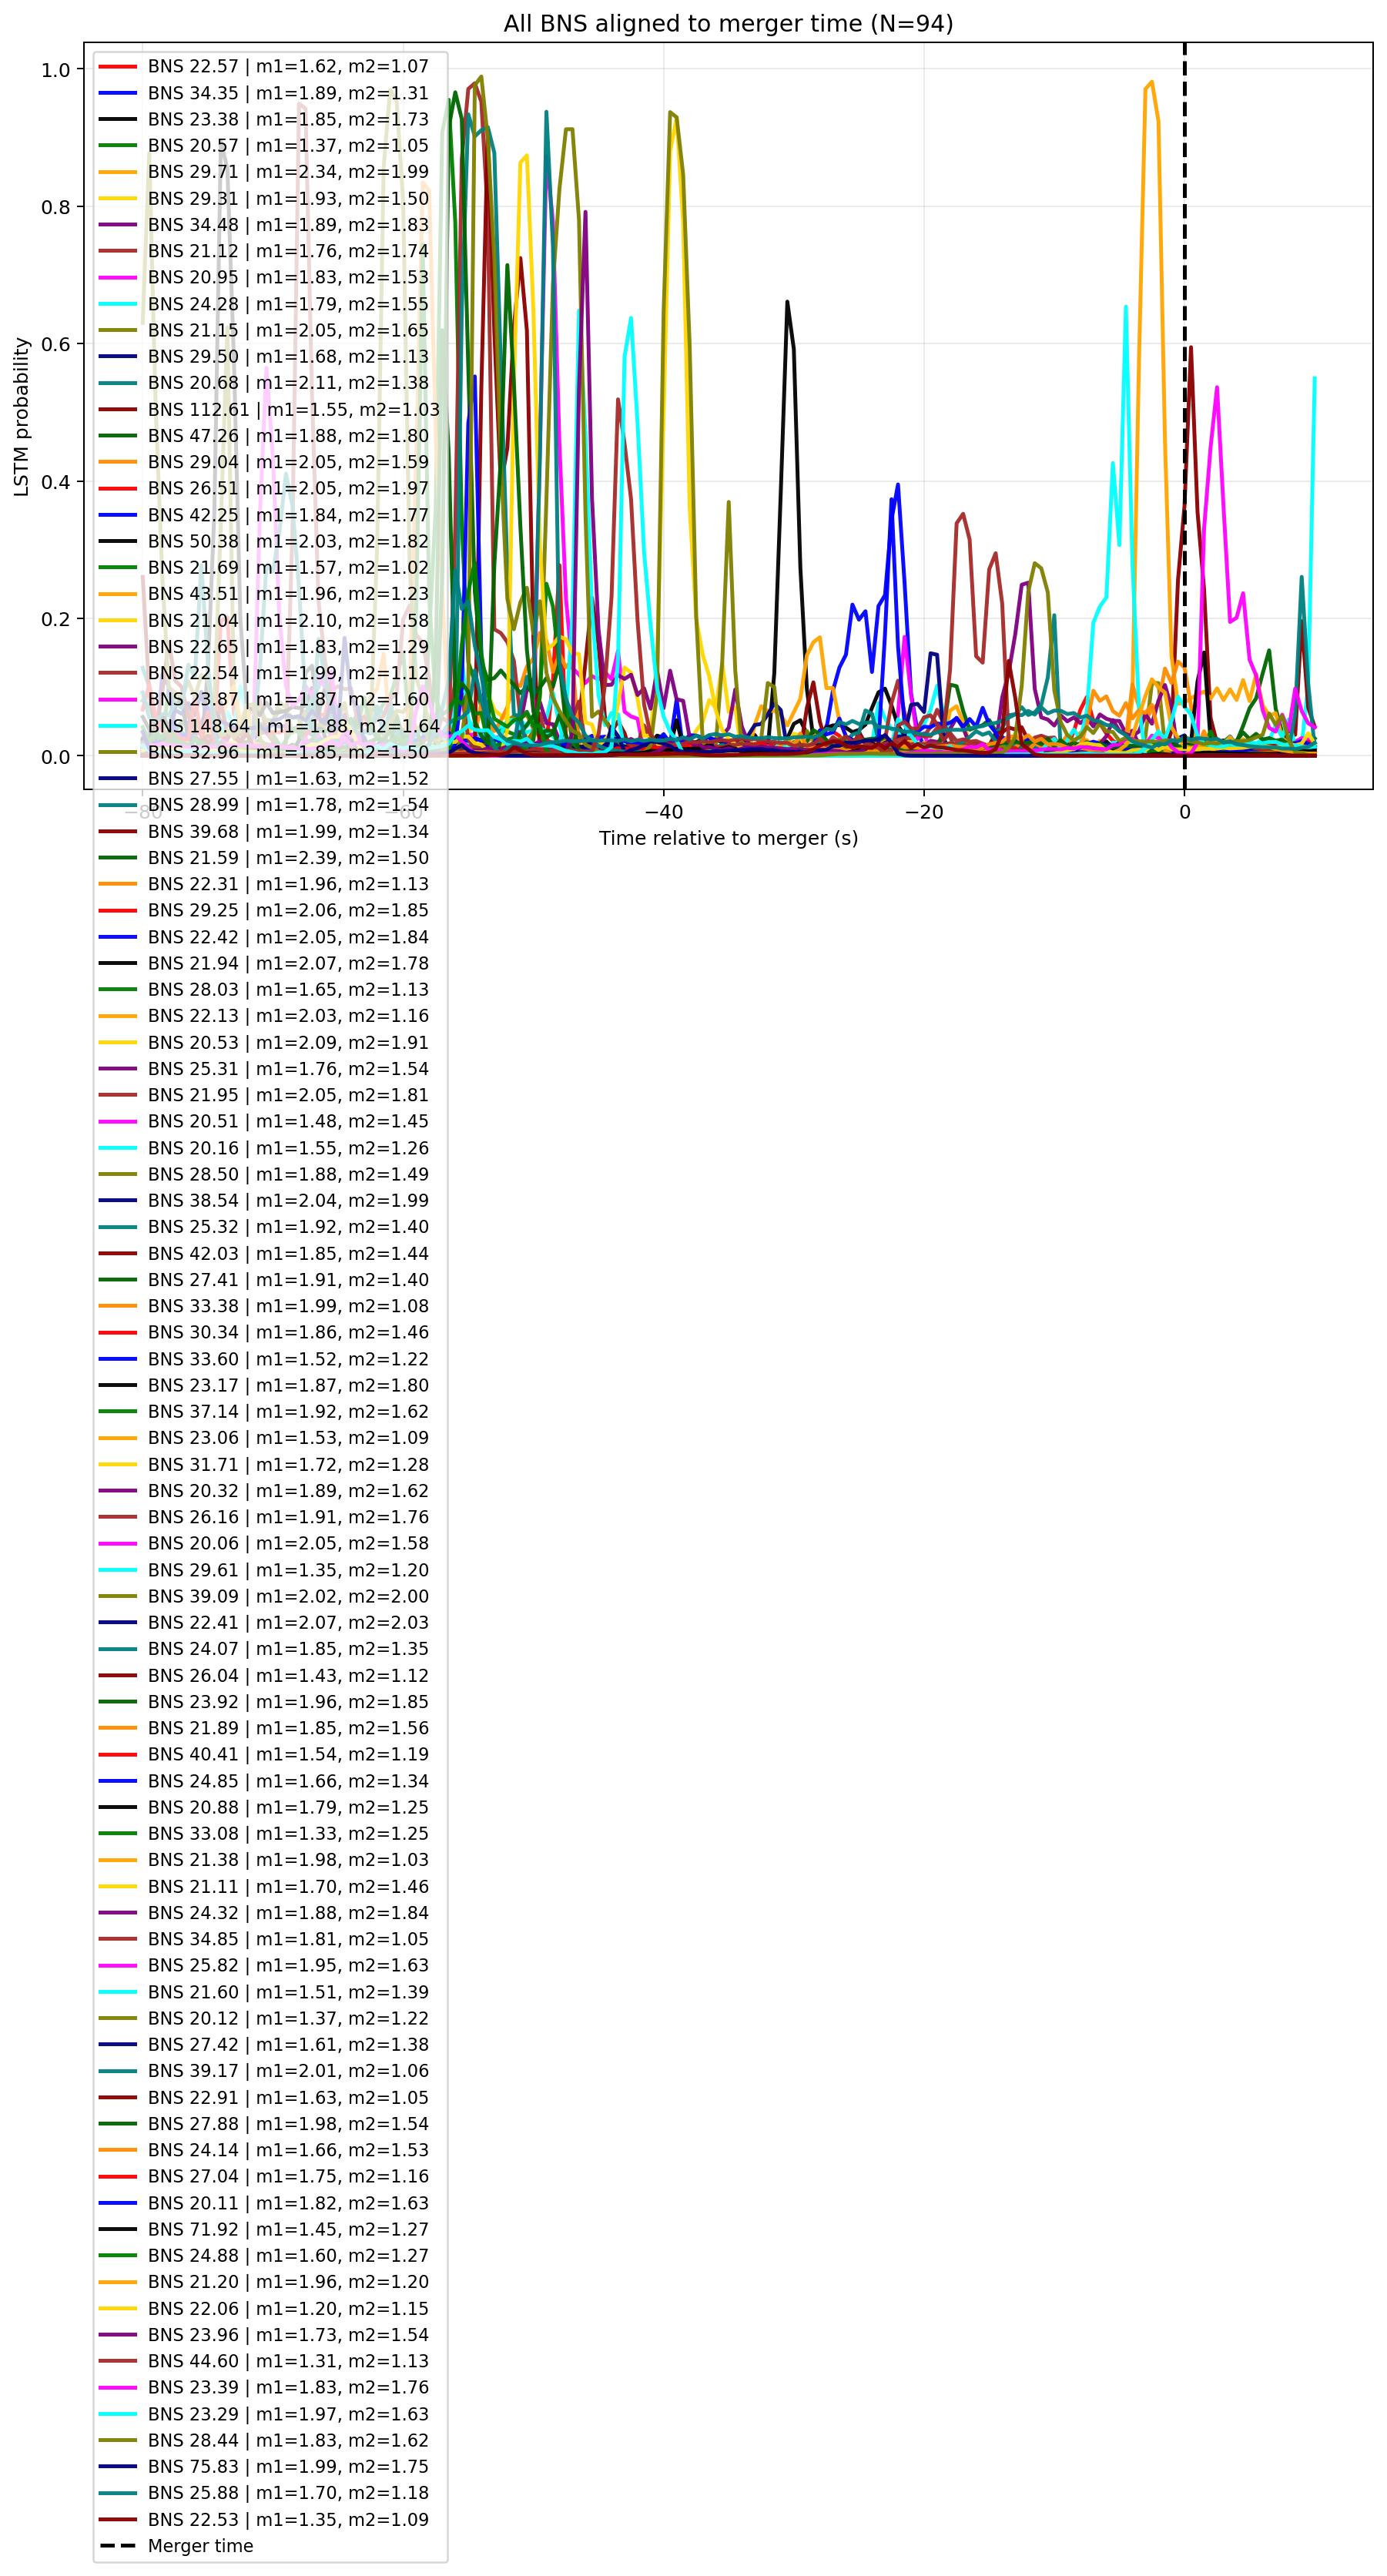Image resolution: width=1387 pixels, height=2576 pixels.
Task: Click the orange swatch for BNS 29.71
Action: 118,172
